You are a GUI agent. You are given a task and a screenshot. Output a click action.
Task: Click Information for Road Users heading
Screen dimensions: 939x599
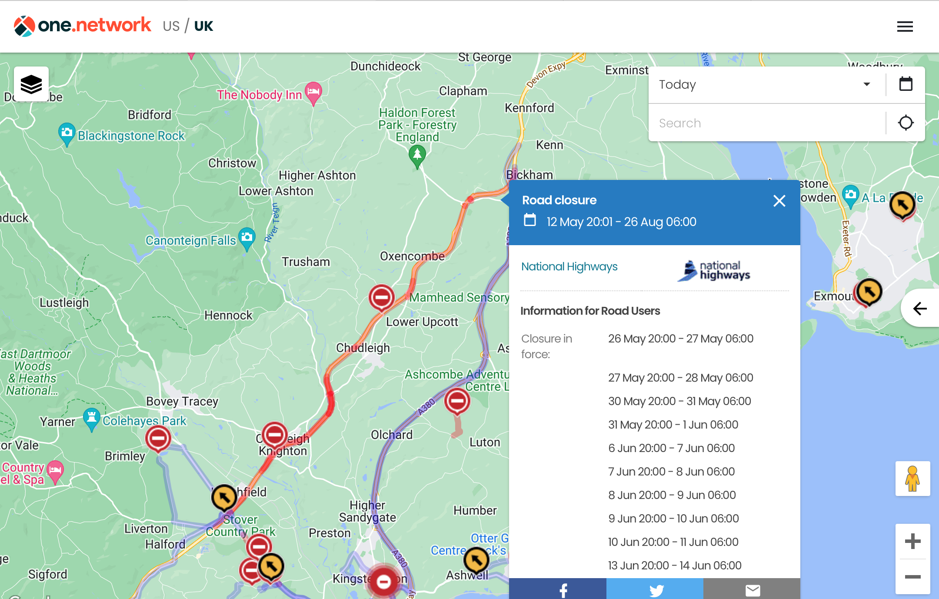point(590,311)
